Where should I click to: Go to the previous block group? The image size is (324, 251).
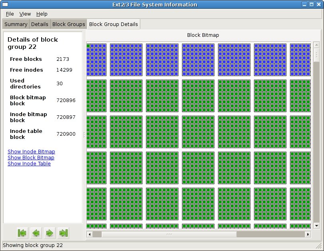36,233
